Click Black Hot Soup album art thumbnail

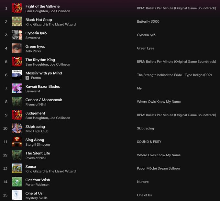(x=17, y=21)
